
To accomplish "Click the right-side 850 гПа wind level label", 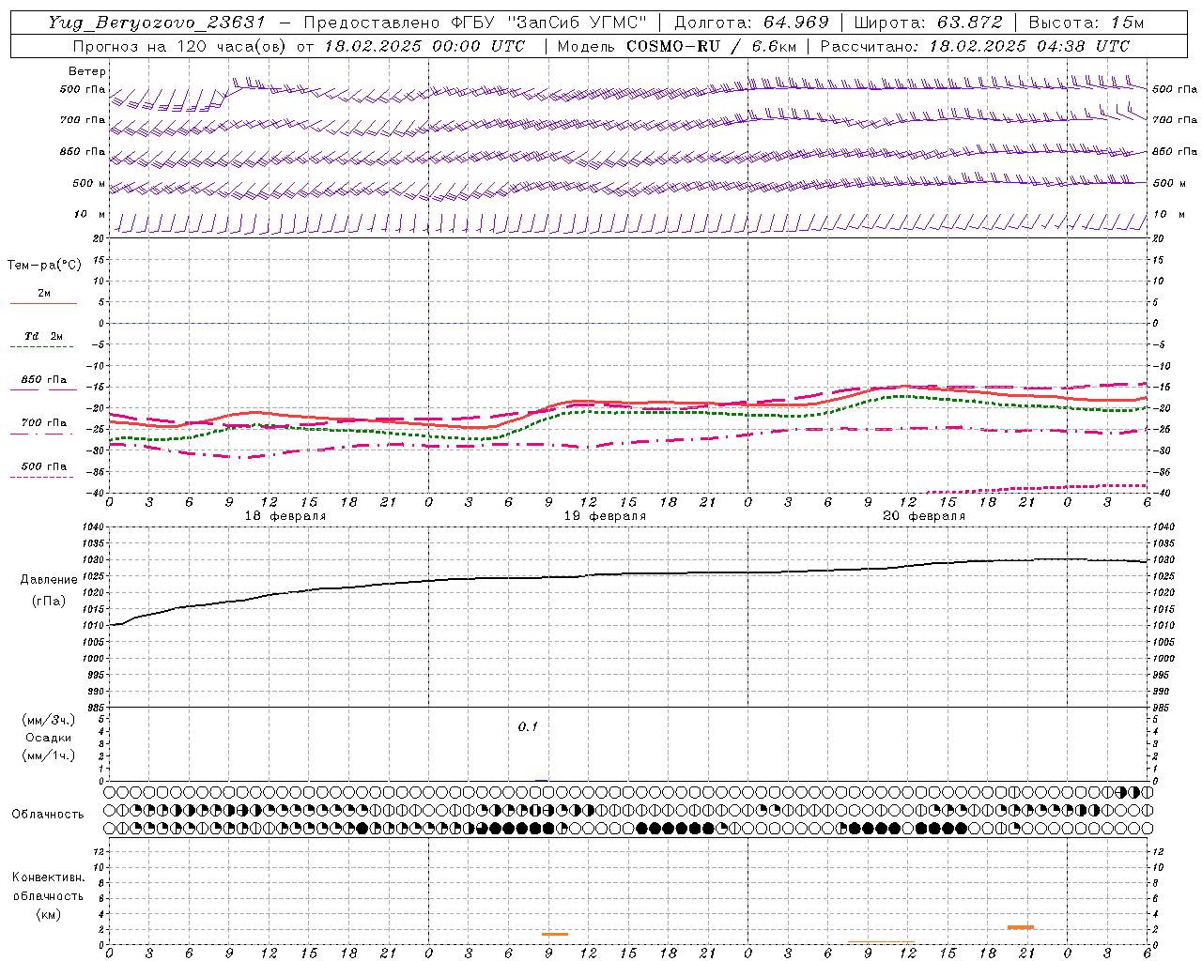I will coord(1175,151).
